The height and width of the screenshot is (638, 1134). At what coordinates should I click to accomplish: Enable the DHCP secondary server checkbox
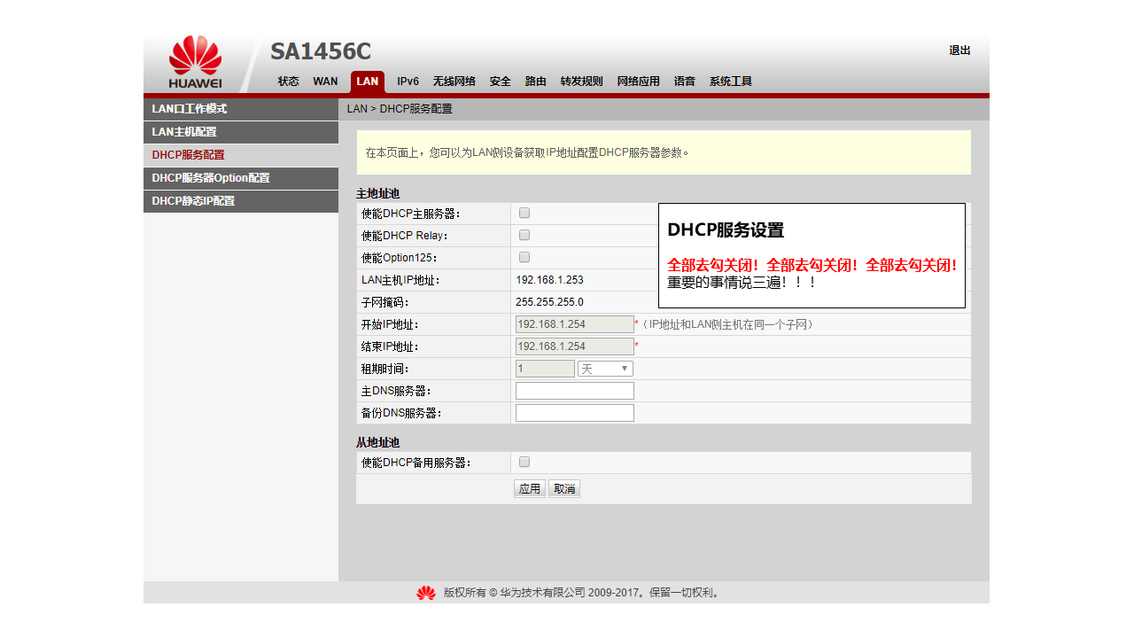pos(524,463)
